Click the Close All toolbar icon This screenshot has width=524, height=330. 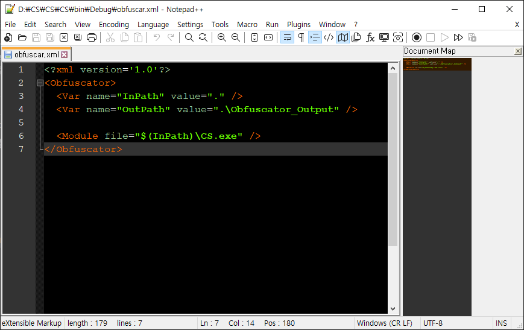[x=78, y=37]
